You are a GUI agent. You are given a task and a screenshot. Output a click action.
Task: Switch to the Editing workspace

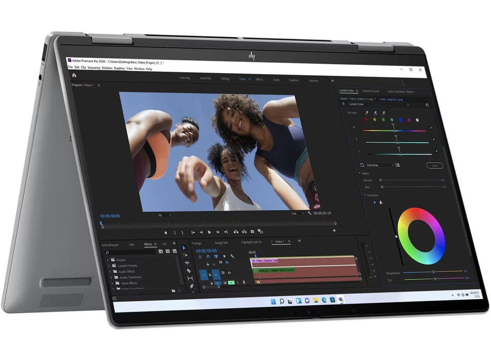225,79
